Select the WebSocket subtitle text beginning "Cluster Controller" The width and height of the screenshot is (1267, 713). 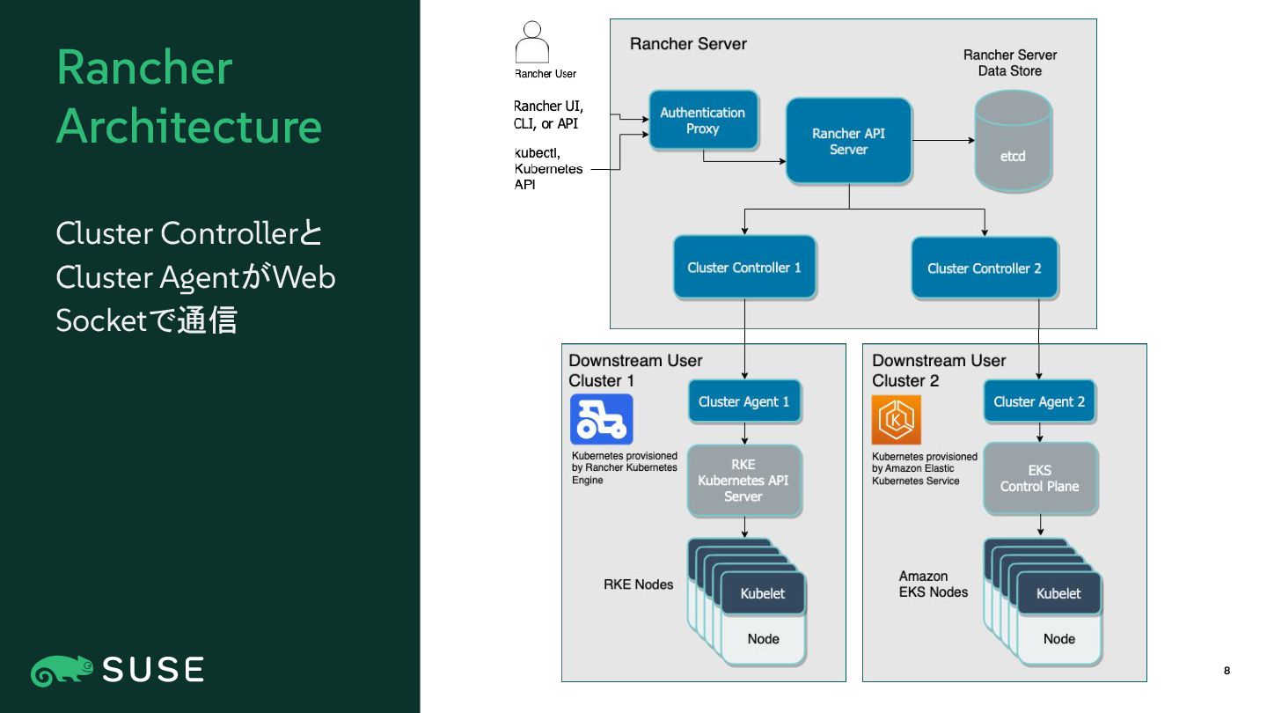pos(195,277)
